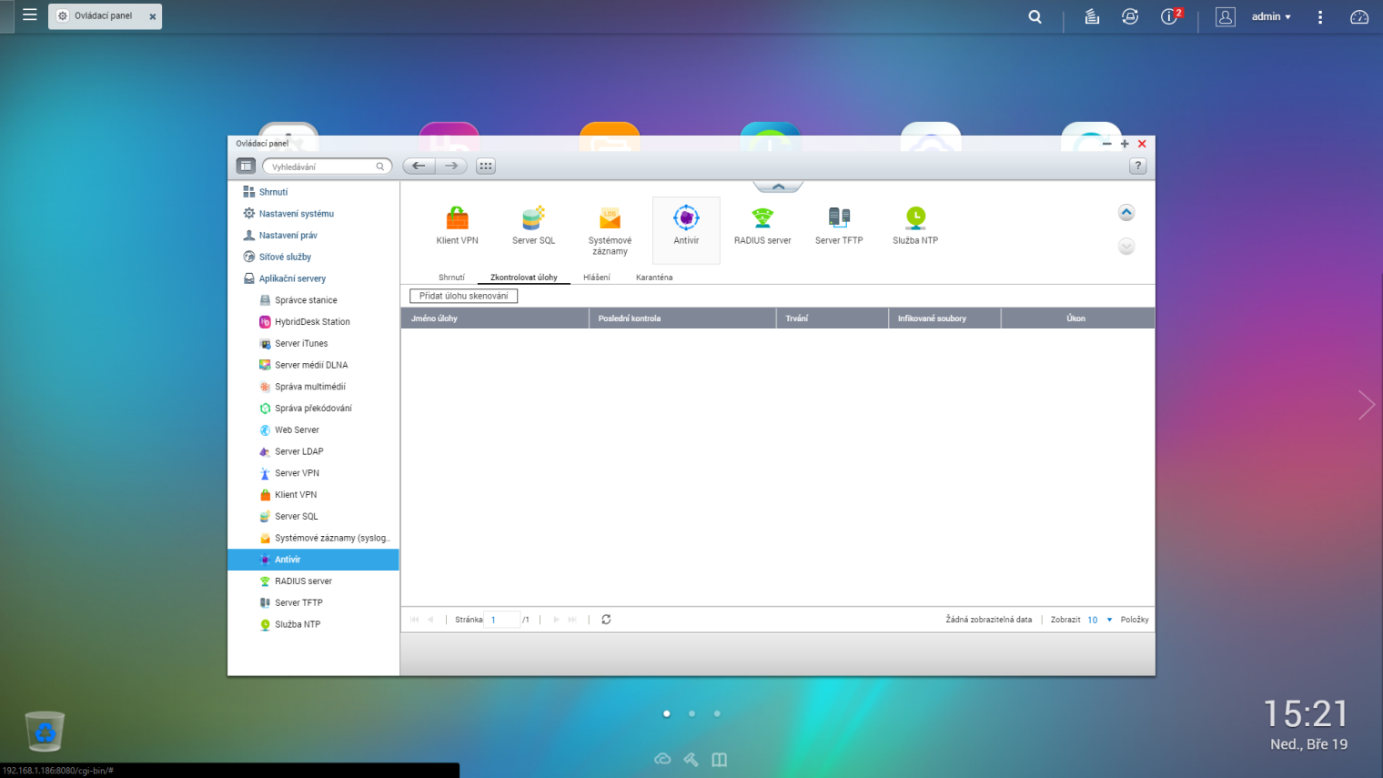
Task: Close the Ovládací panel taskbar tab
Action: [x=153, y=16]
